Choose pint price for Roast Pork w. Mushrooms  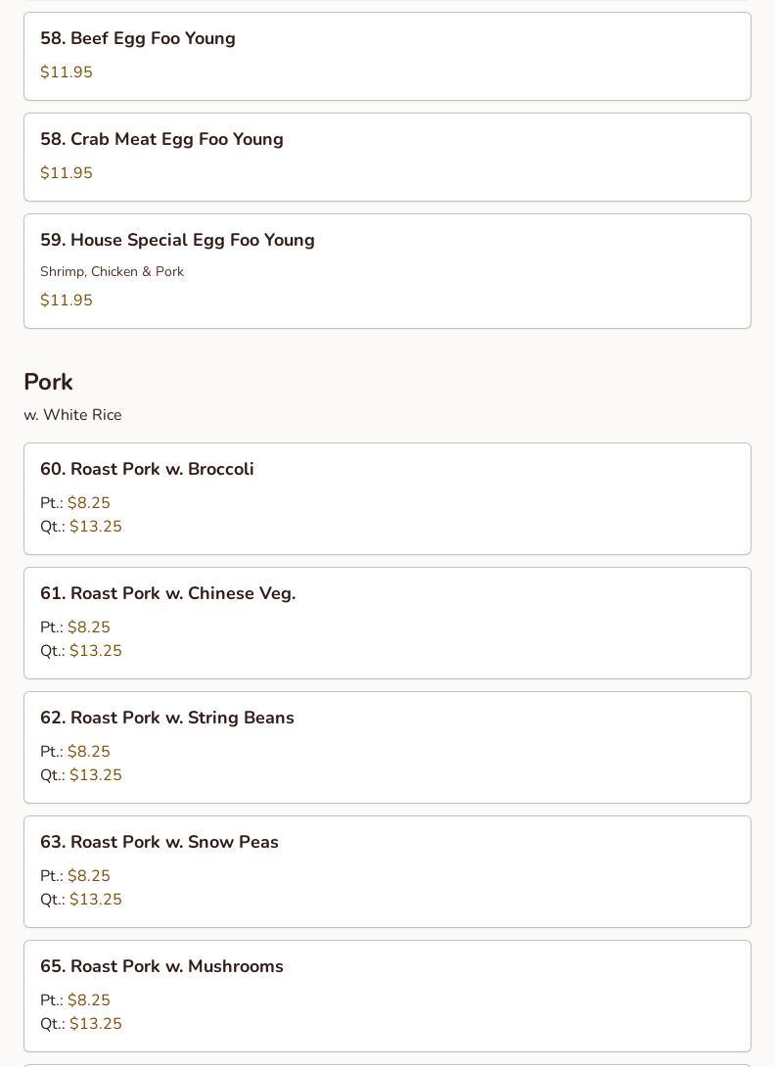(88, 1000)
